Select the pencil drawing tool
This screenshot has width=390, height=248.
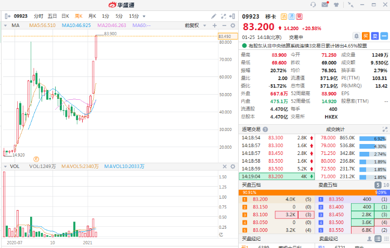[214, 16]
